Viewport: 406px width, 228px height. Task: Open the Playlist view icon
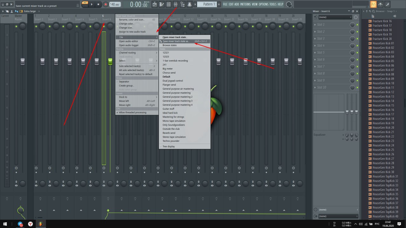tap(154, 4)
